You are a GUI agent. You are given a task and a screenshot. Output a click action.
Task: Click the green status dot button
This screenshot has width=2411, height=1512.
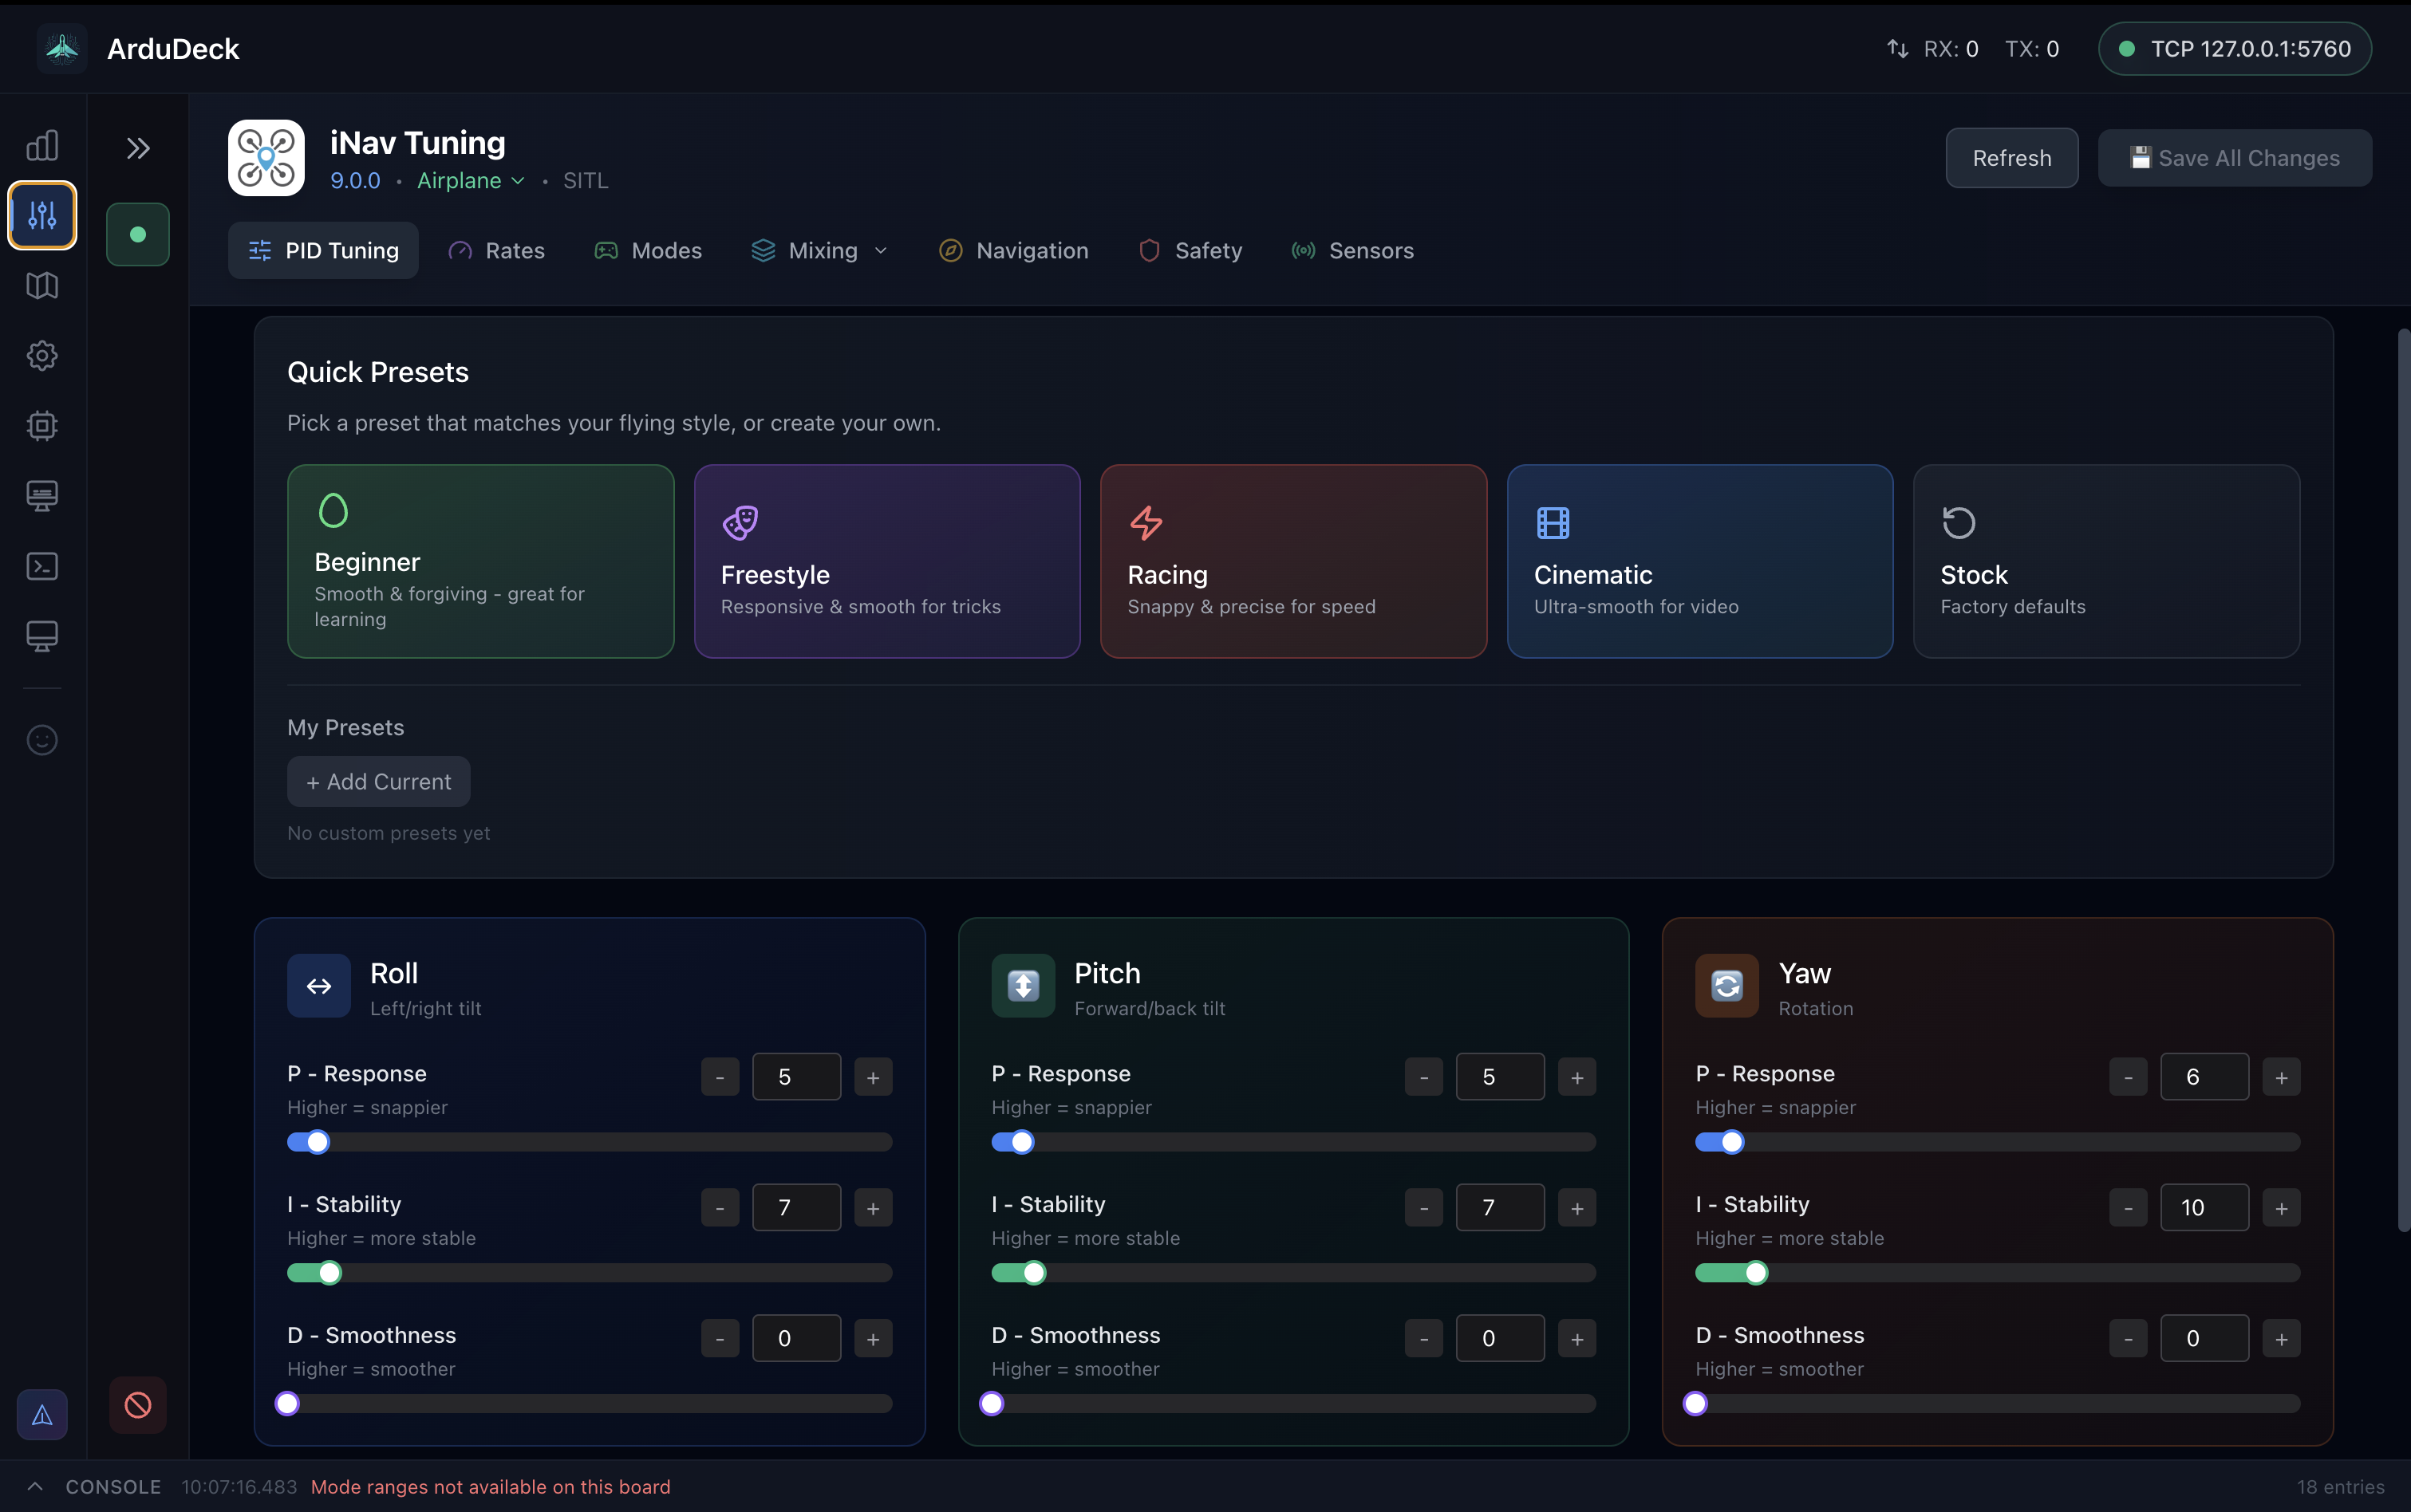[x=138, y=234]
